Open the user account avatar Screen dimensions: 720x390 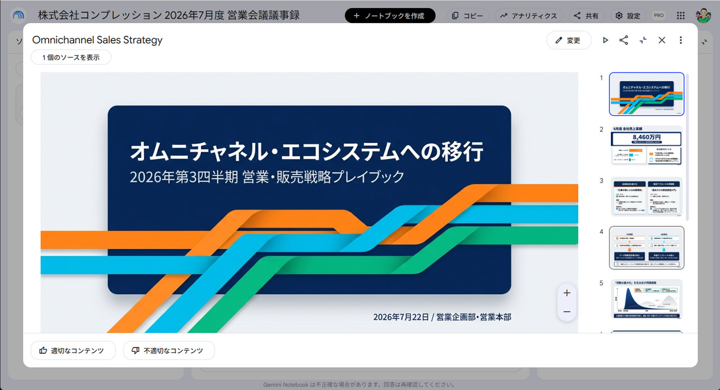coord(703,16)
